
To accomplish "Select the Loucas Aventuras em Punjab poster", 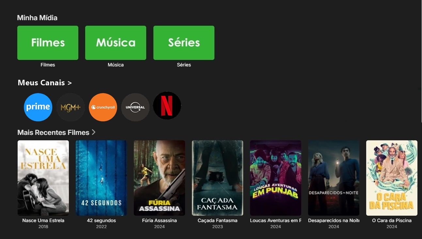I will 275,178.
